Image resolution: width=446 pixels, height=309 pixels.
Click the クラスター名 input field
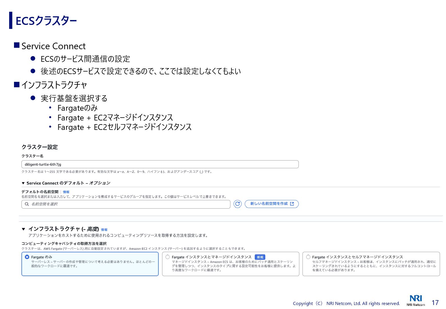point(160,164)
